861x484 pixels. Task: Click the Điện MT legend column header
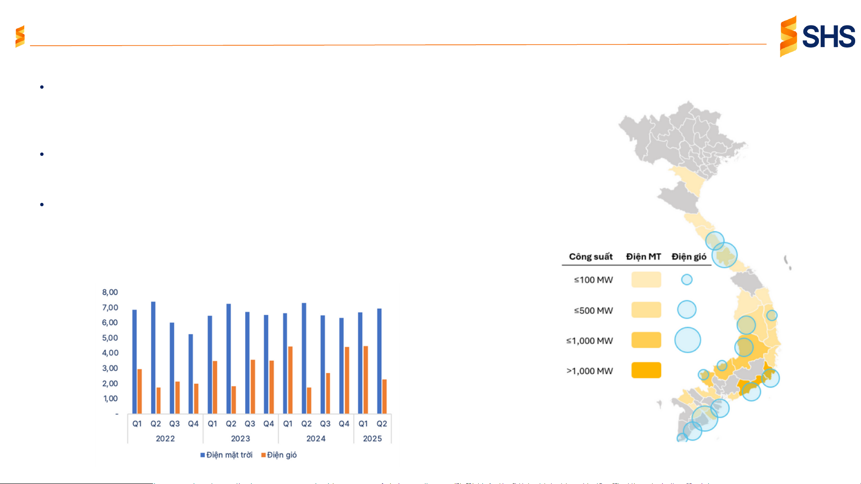(643, 257)
